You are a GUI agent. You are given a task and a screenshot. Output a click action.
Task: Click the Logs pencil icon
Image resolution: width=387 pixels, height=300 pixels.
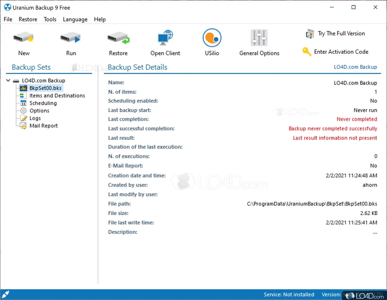[23, 118]
